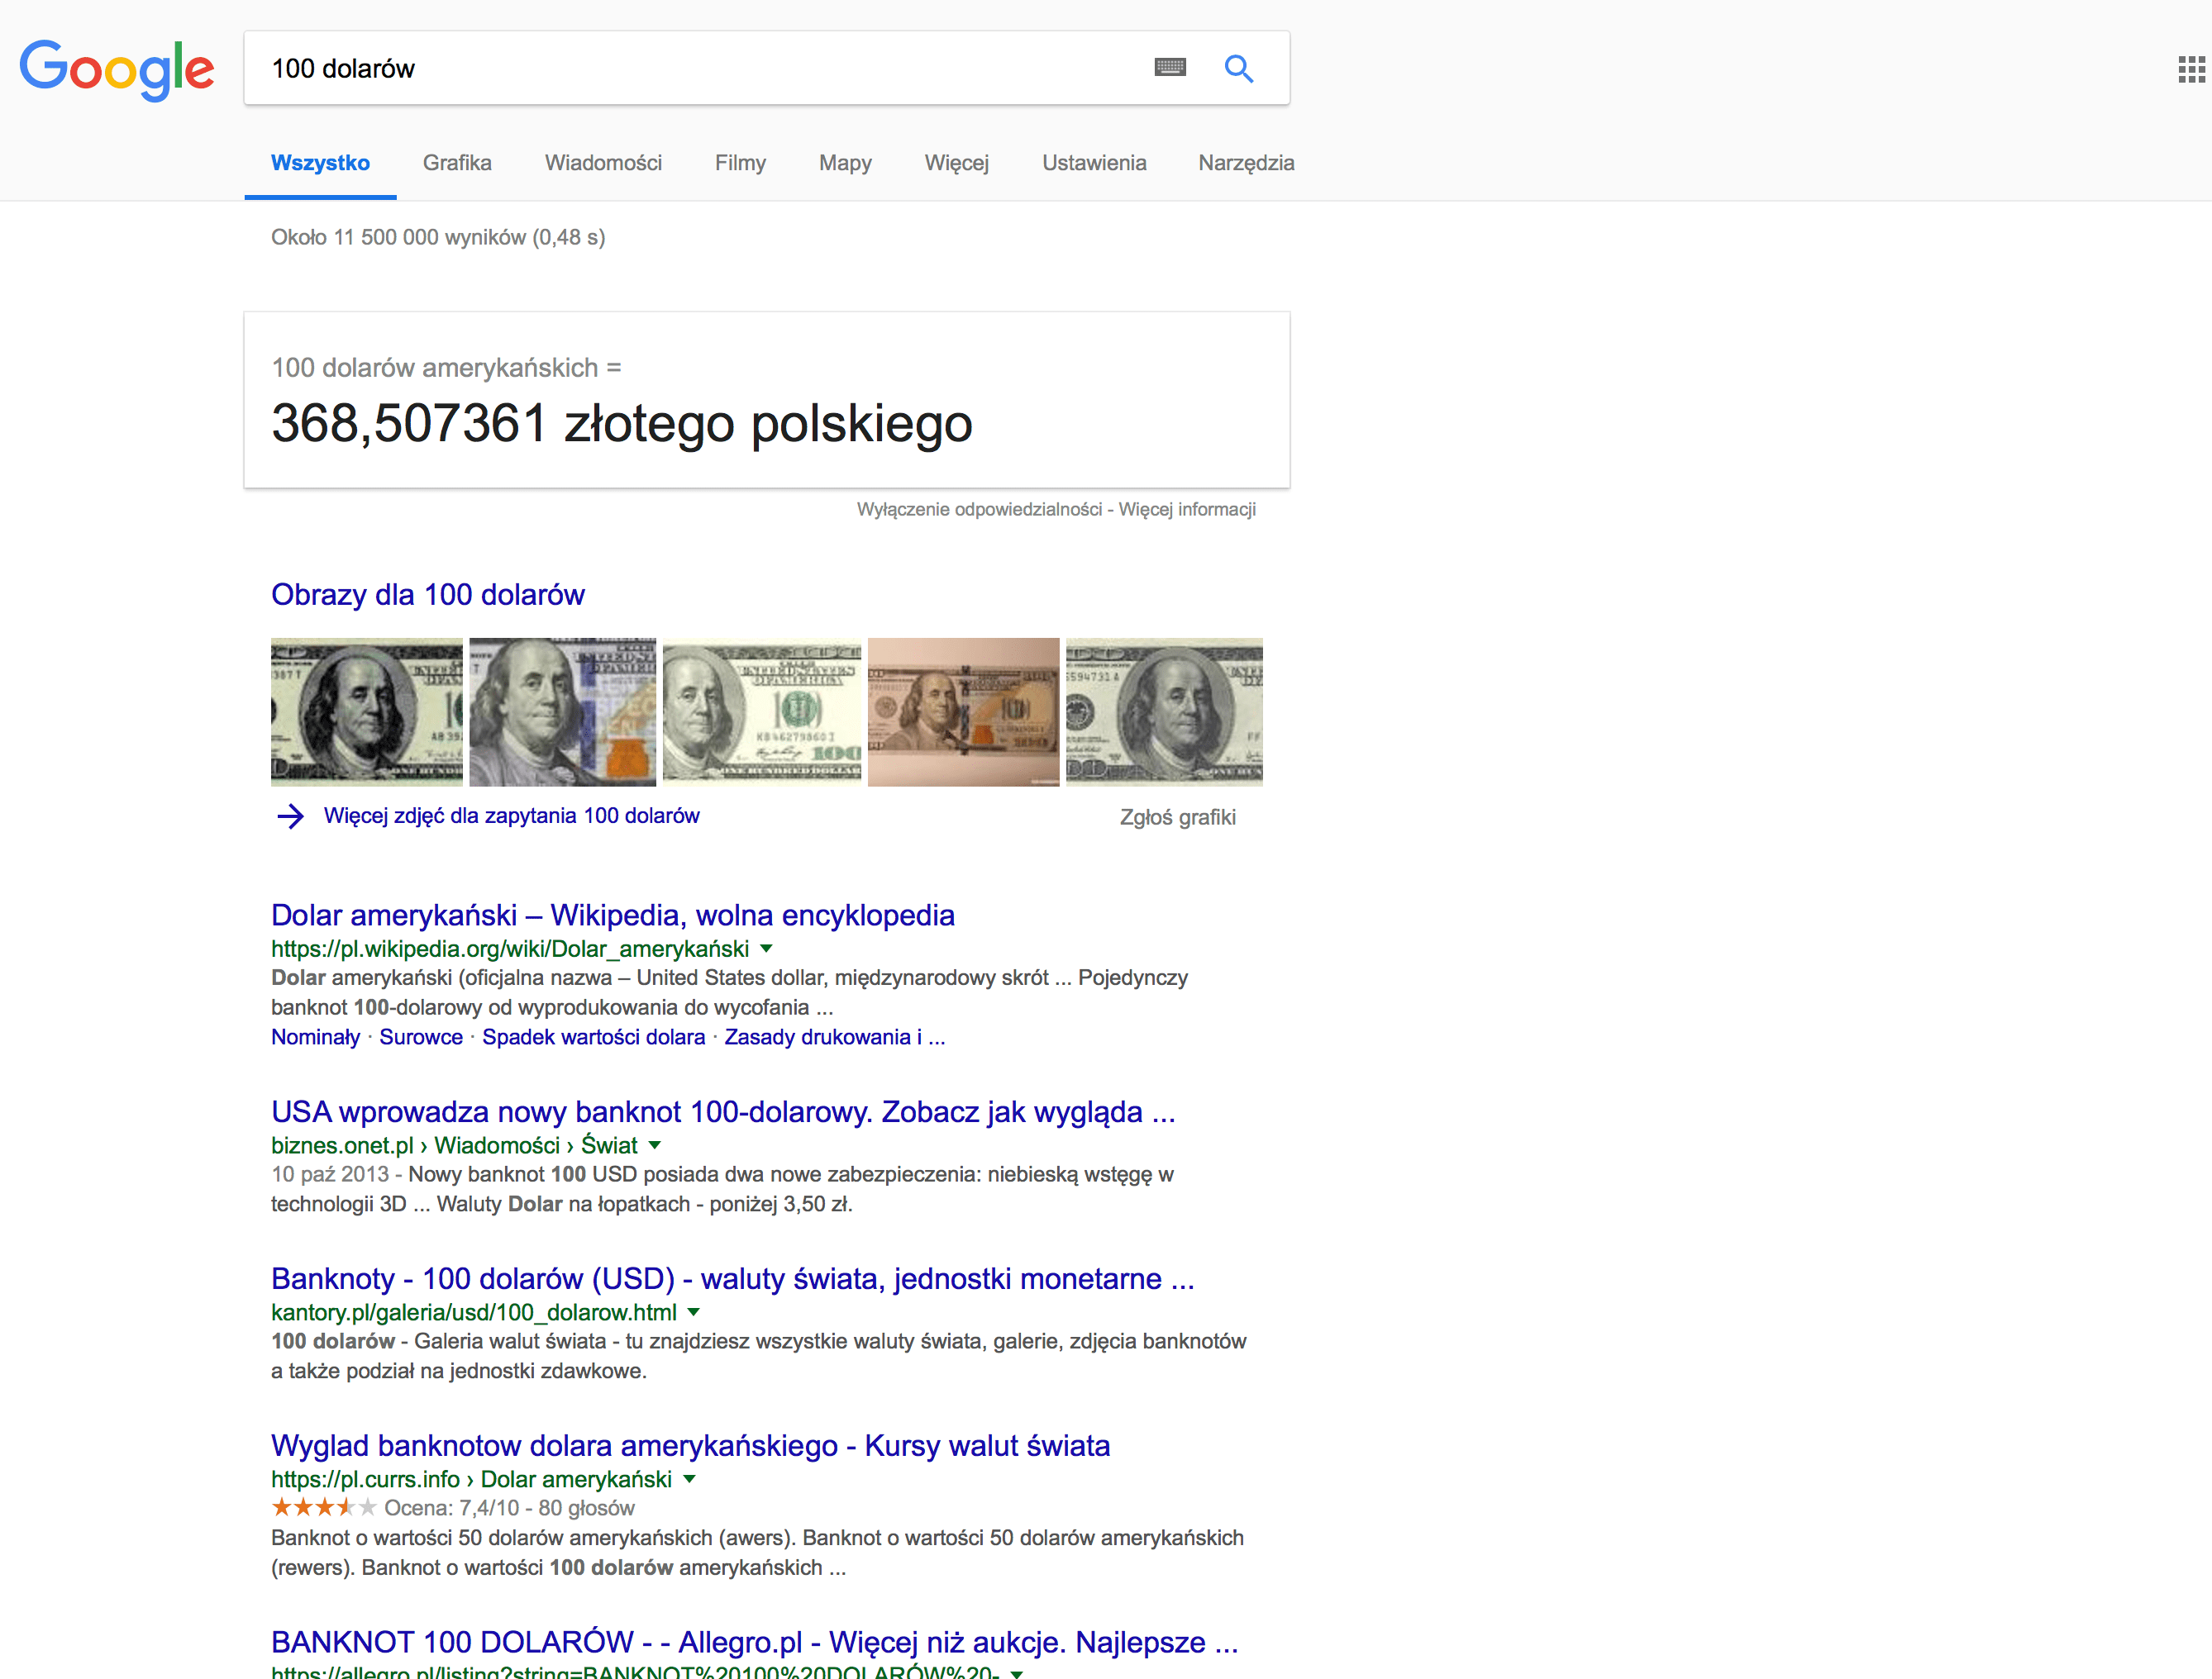Click Zgłoś grafiki link

click(1178, 817)
